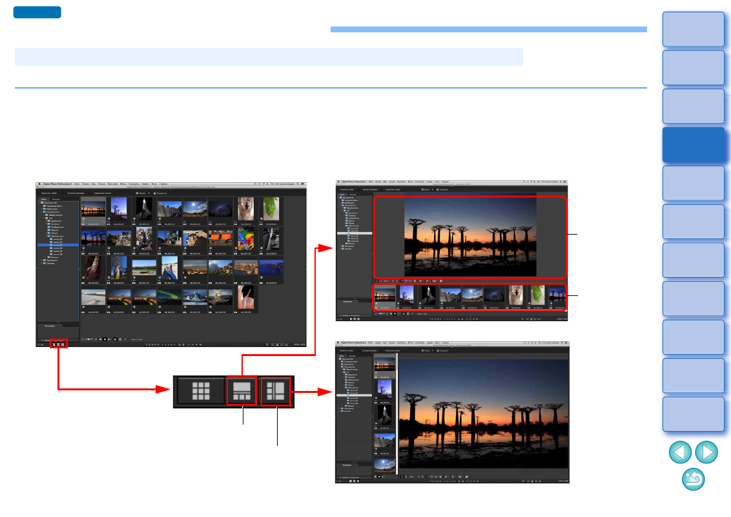Click highlighted blue folder row in grid screenshot

pos(58,244)
